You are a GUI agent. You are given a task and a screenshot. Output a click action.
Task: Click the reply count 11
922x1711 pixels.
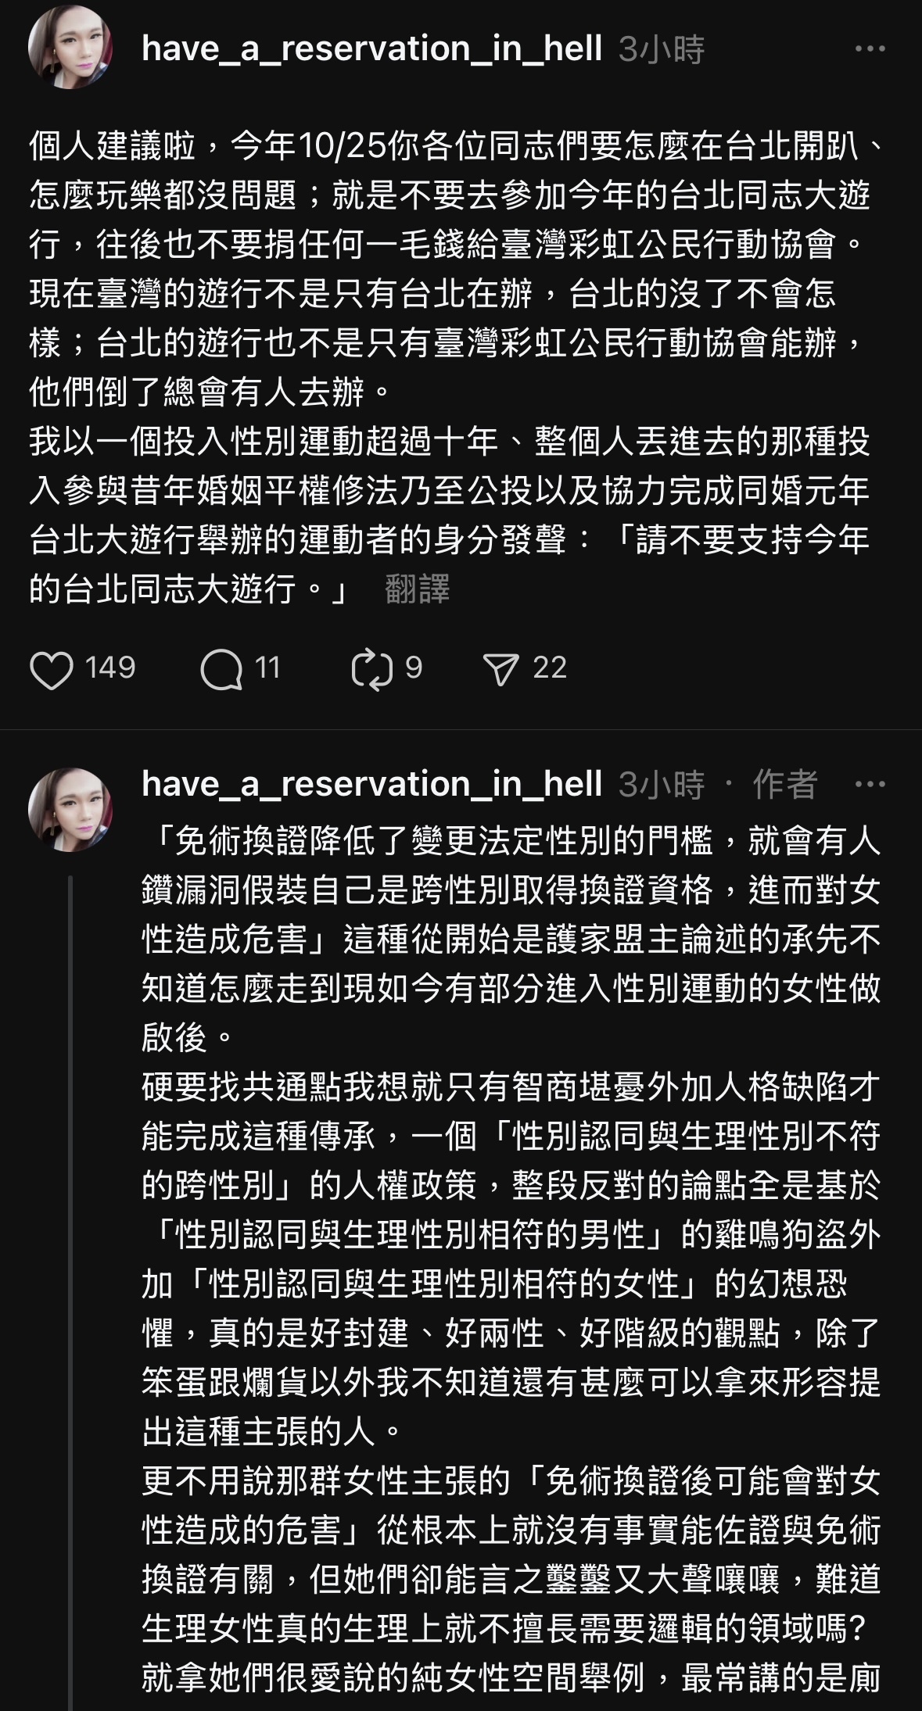(x=267, y=668)
